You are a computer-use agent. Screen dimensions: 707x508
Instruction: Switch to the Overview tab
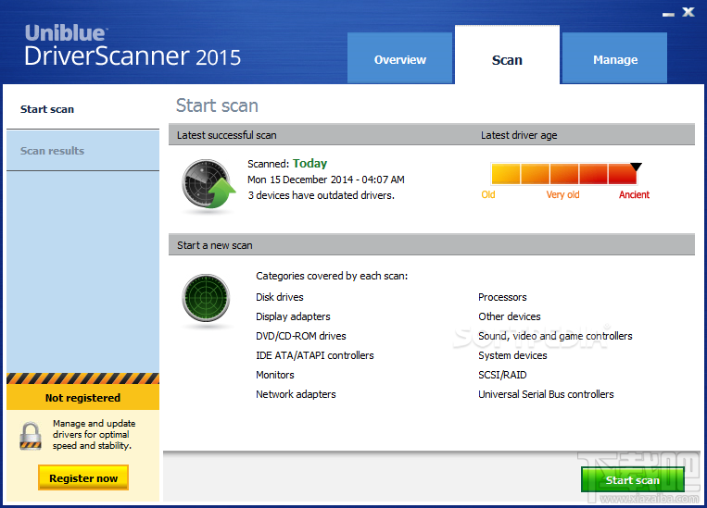[x=399, y=58]
